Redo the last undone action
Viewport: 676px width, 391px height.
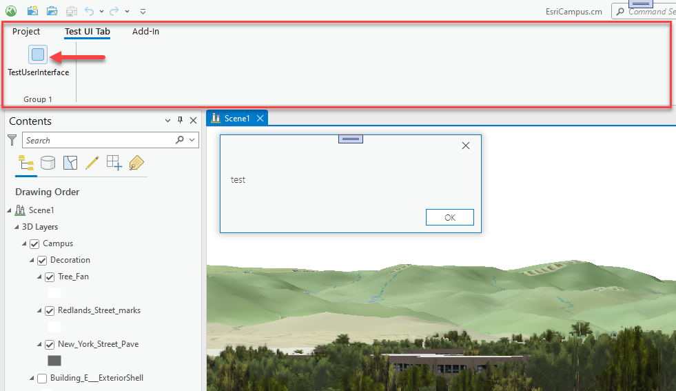click(x=114, y=11)
